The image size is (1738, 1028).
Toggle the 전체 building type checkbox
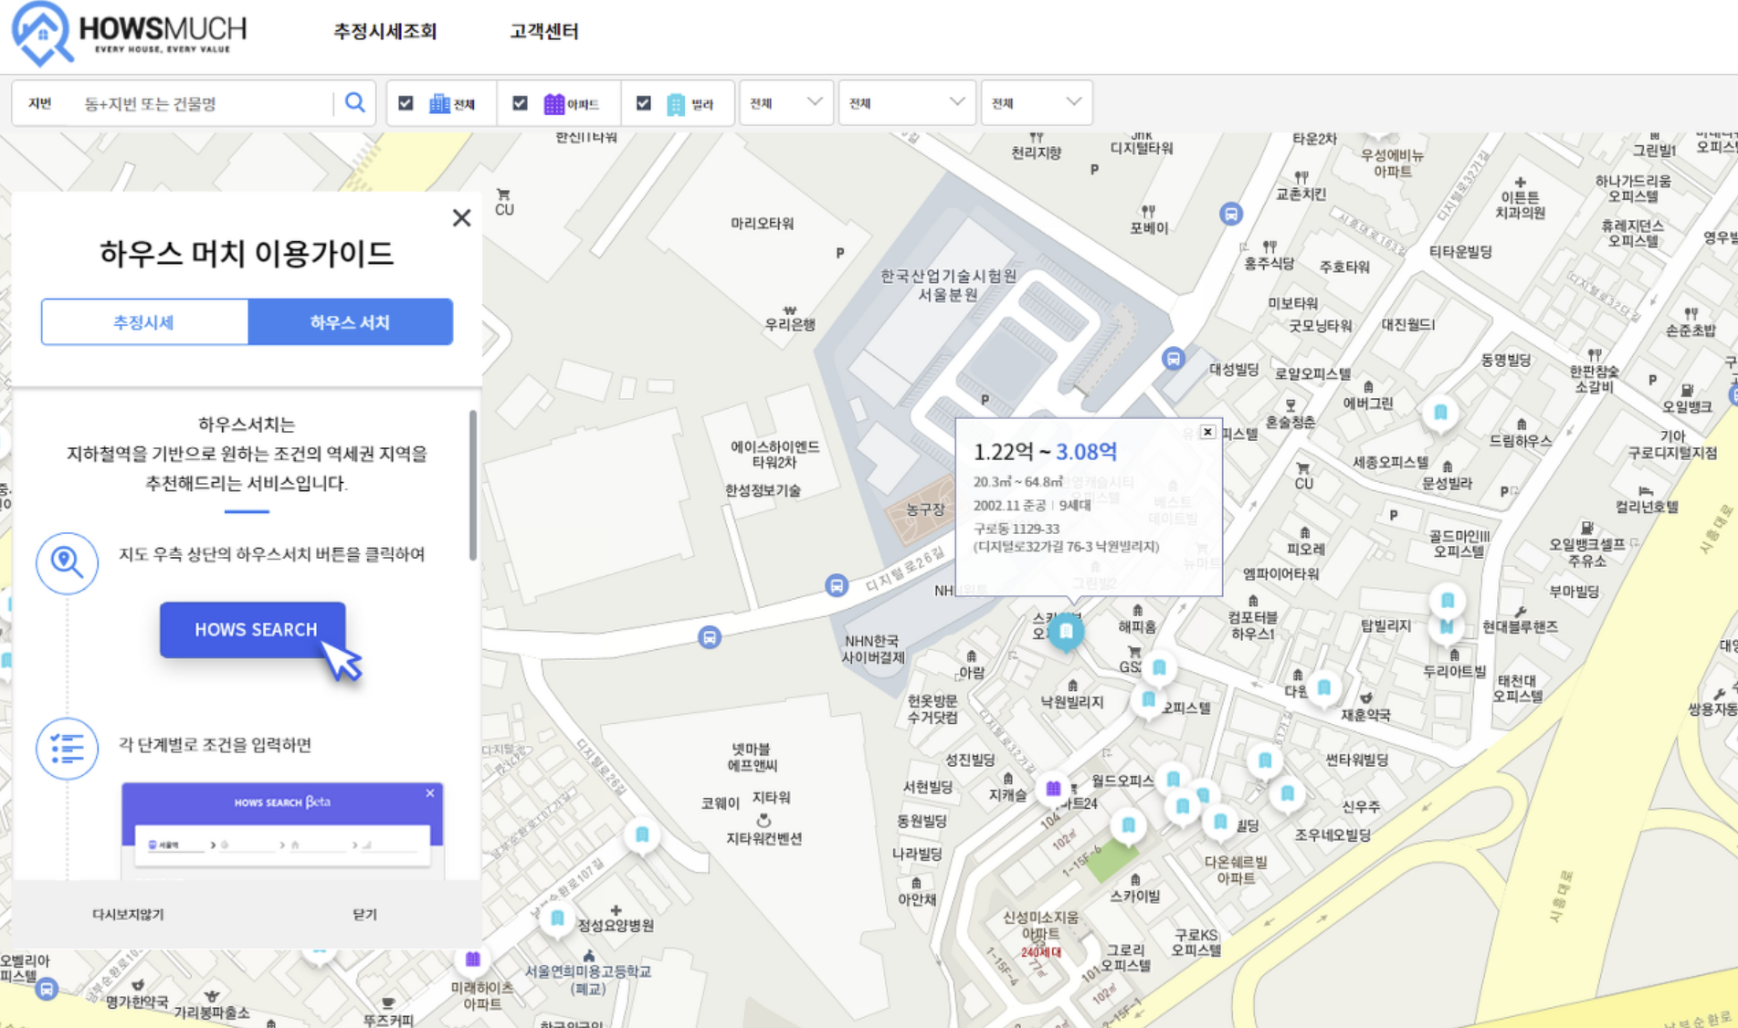click(x=406, y=103)
